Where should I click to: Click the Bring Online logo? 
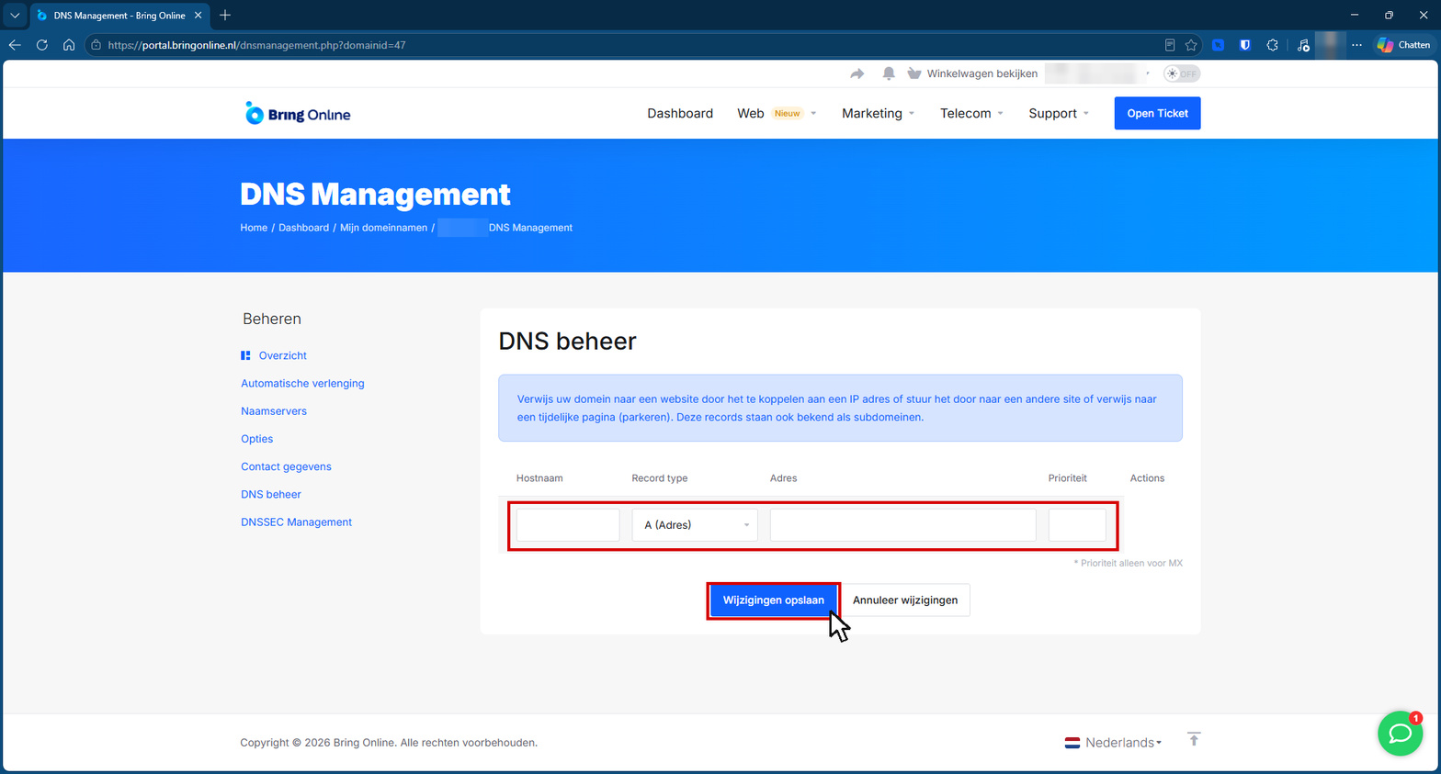(298, 114)
